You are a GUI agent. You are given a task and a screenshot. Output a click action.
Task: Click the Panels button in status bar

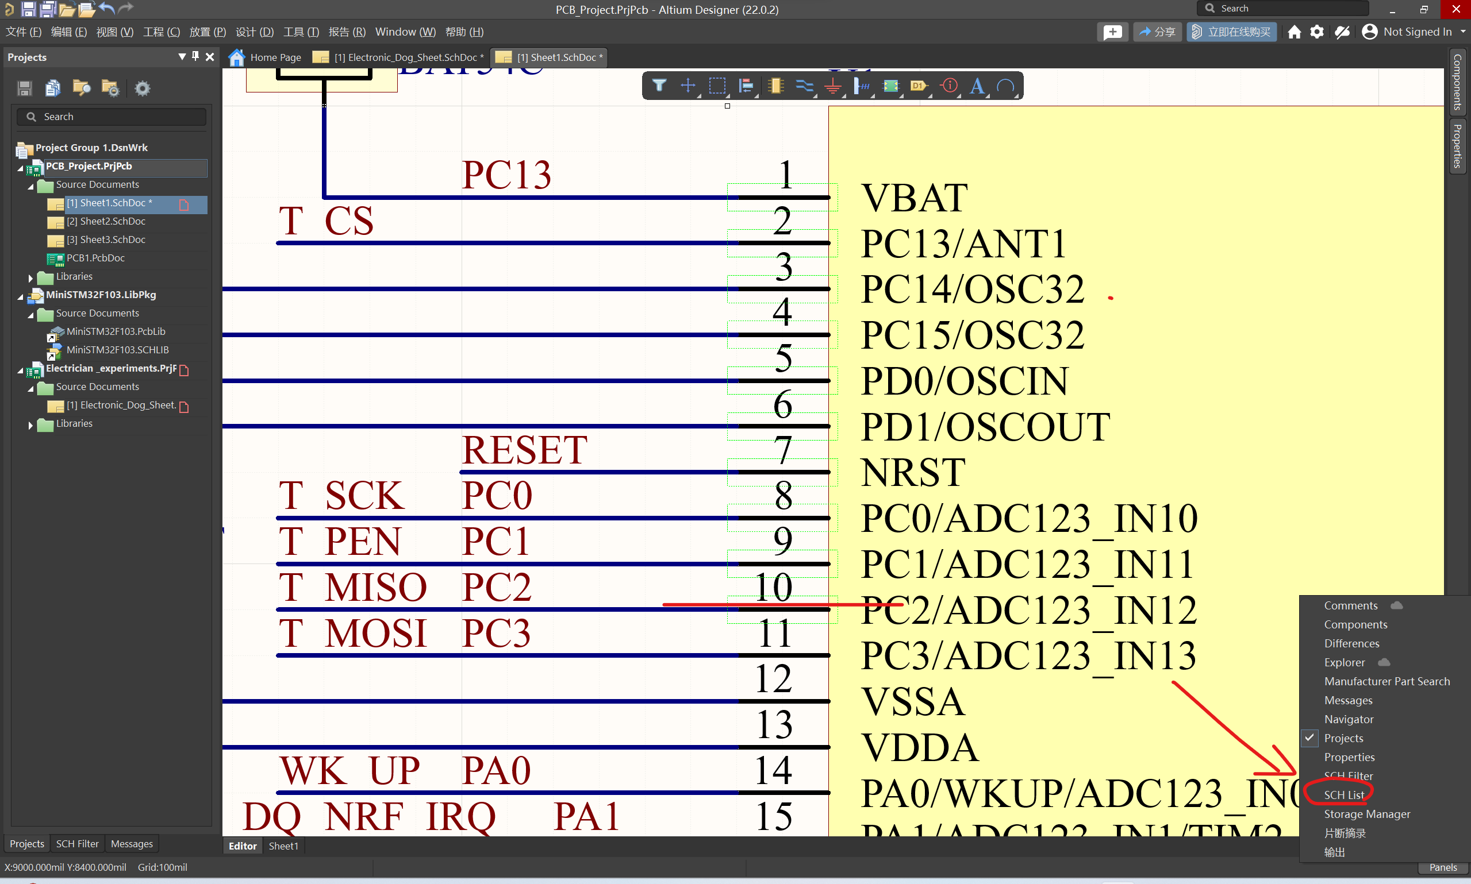(x=1442, y=867)
